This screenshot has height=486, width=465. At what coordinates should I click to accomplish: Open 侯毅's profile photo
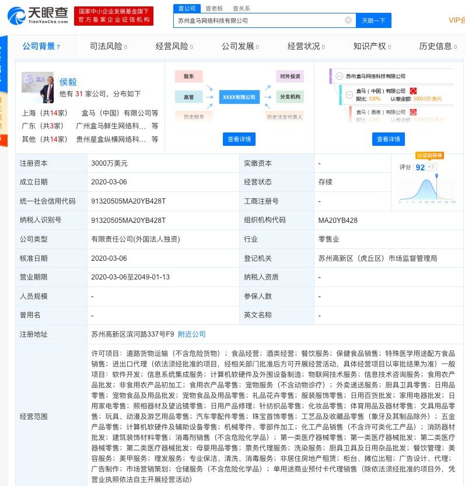coord(37,88)
